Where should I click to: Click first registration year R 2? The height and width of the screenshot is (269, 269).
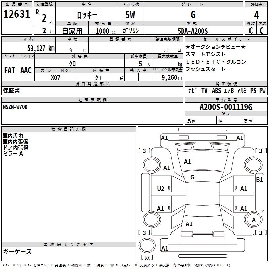click(41, 16)
